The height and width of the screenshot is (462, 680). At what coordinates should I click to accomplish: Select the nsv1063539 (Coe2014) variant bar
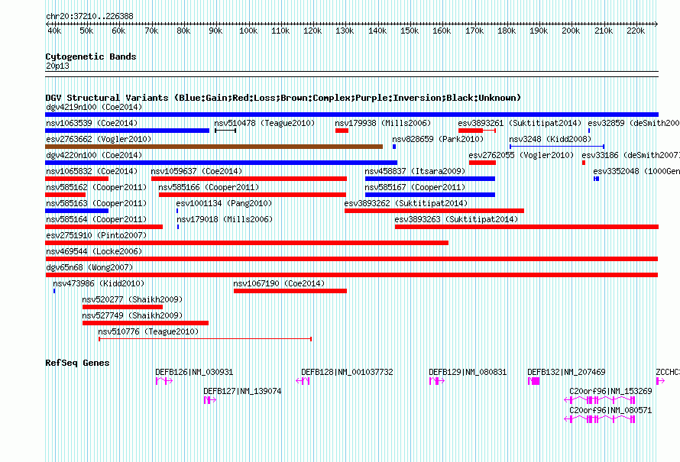click(127, 131)
